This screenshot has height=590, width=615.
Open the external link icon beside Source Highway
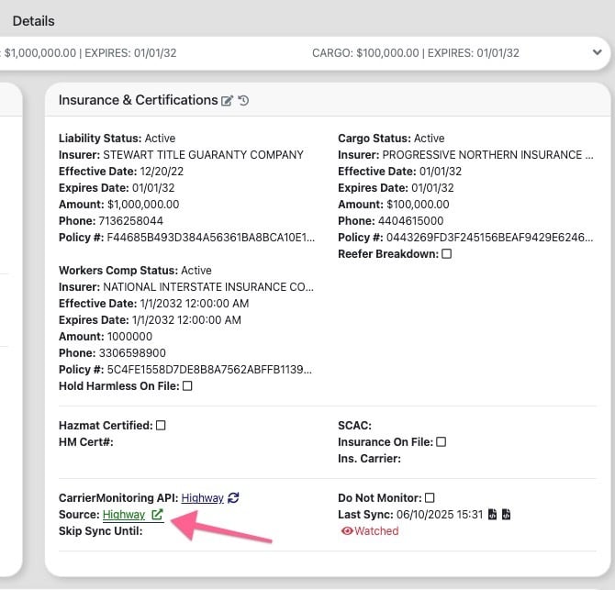tap(157, 515)
